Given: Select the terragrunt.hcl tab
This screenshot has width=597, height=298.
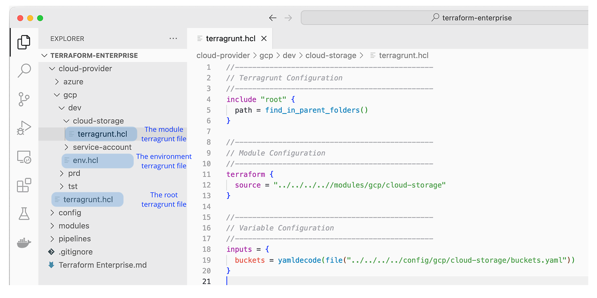Looking at the screenshot, I should (230, 39).
